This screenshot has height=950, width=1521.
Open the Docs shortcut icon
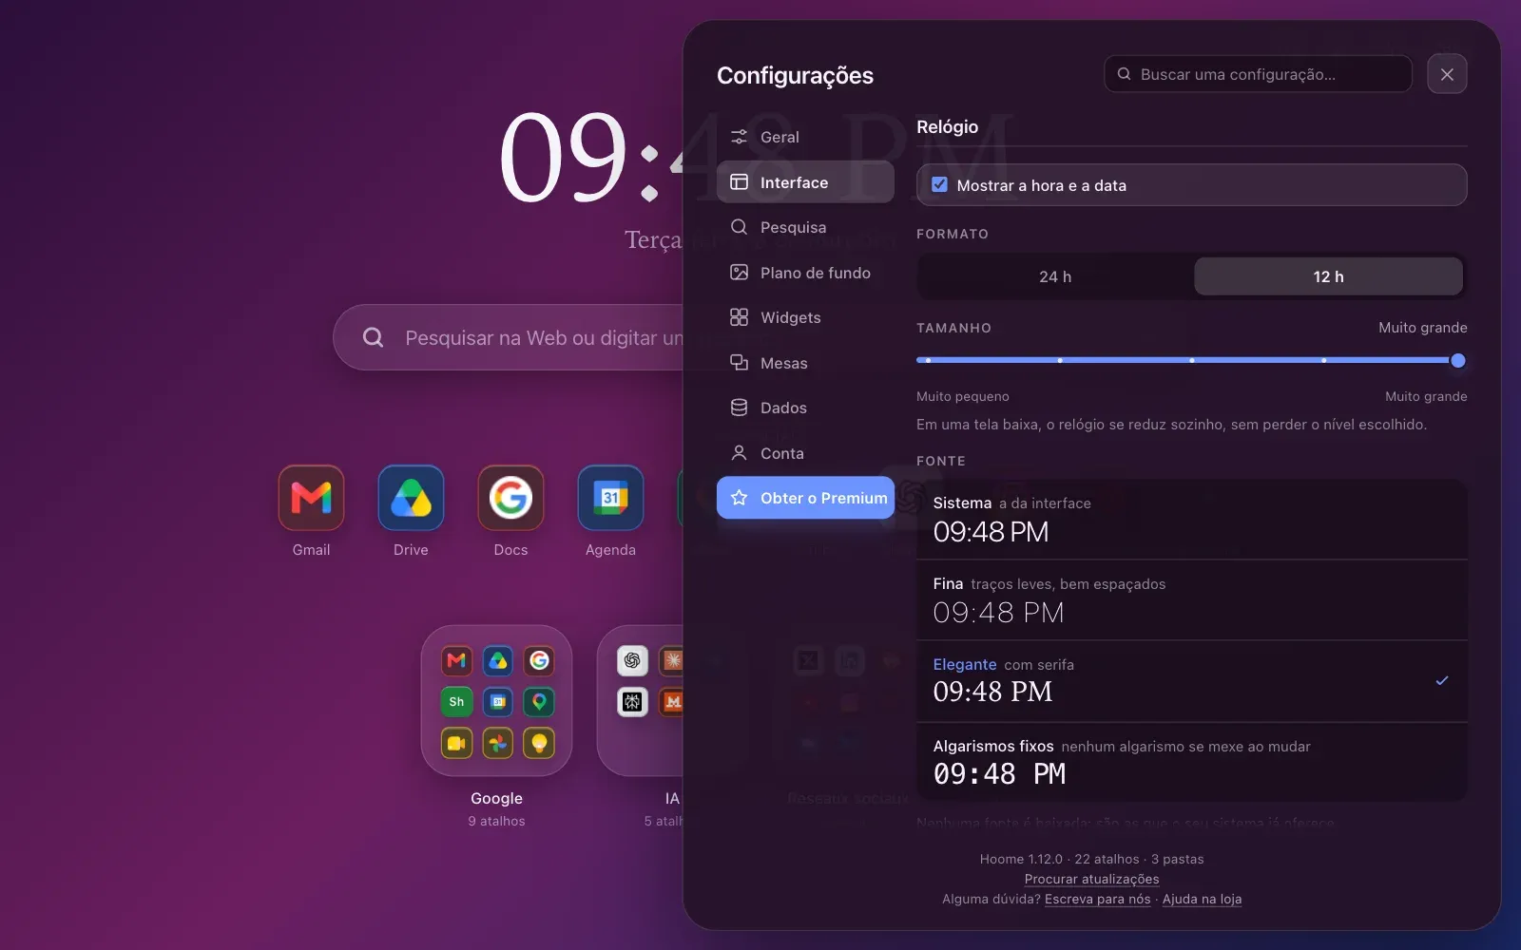510,498
